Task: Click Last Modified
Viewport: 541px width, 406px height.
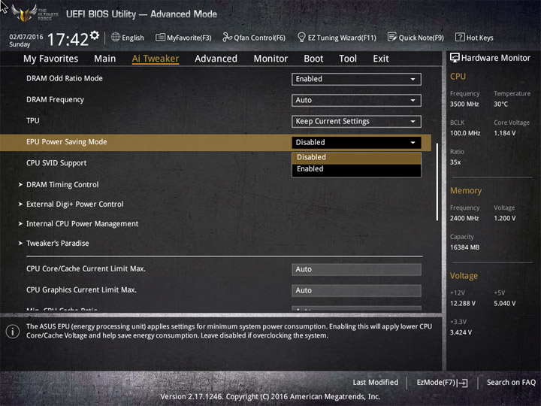Action: 375,383
